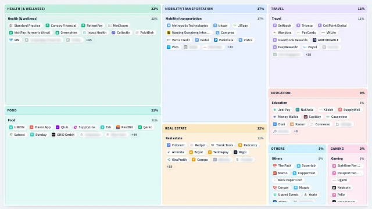Click the Qlub logo icon
The image size is (372, 209).
(58, 127)
